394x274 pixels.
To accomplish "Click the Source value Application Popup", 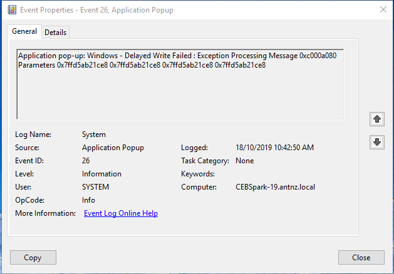I will pyautogui.click(x=113, y=148).
